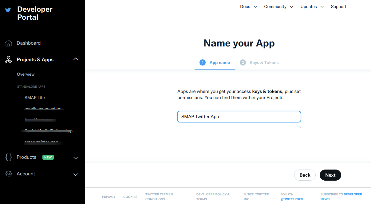Open the Updates dropdown menu

click(x=312, y=7)
